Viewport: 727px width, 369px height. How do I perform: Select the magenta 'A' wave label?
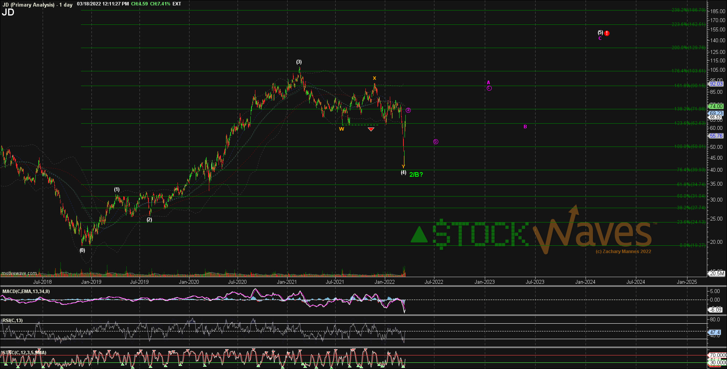point(489,83)
